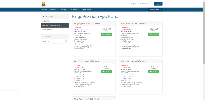Select Kings Premium App Plans category
Viewport: 205px width, 100px height.
coord(55,25)
